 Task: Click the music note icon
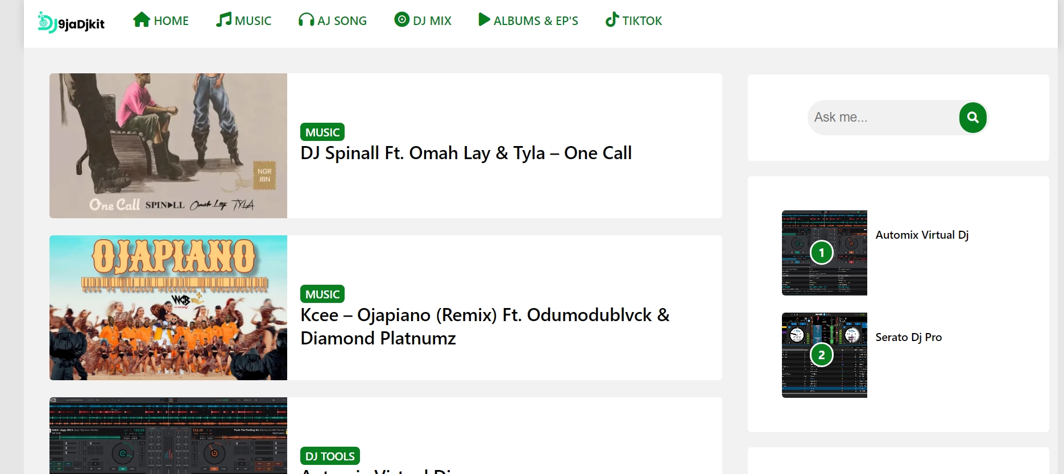pos(223,20)
